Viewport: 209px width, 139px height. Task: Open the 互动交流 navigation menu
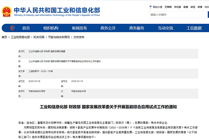[x=165, y=28]
